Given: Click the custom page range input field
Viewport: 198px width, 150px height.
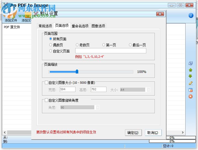Looking at the screenshot, I should (111, 51).
